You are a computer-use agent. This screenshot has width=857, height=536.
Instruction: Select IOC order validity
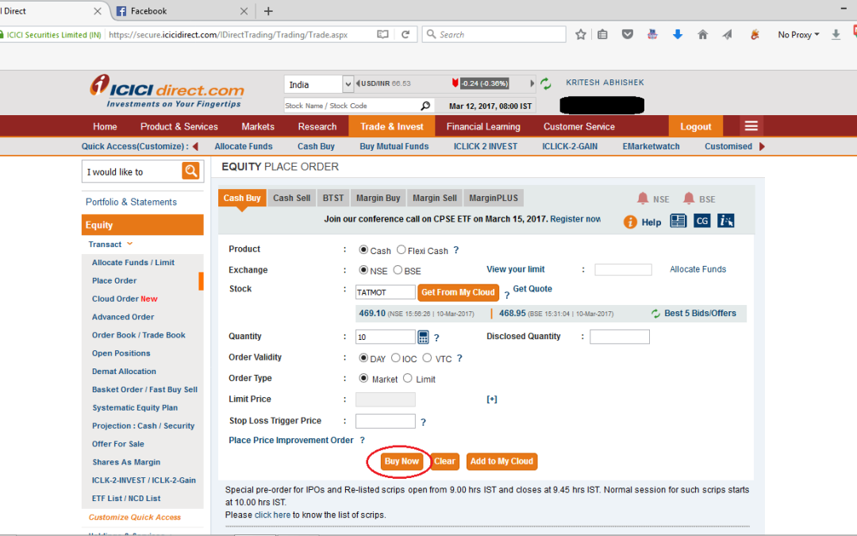[396, 357]
